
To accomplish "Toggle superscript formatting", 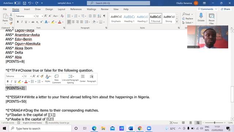I will click(x=41, y=22).
